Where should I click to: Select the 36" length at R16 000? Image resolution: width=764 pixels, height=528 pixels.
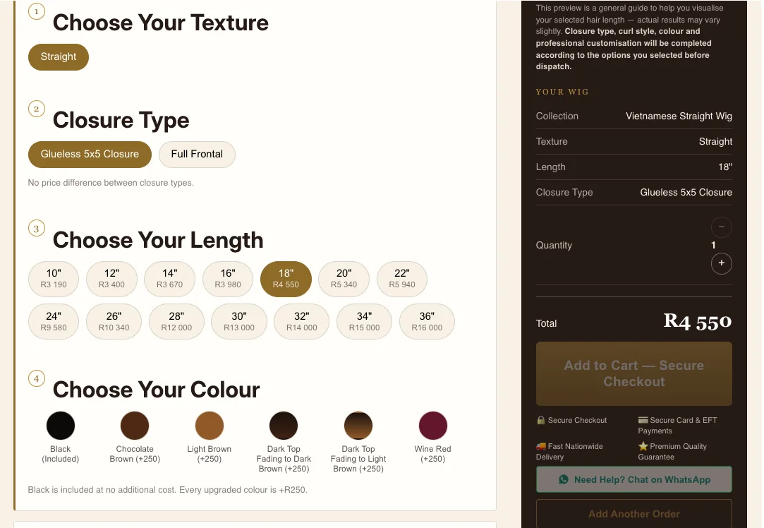click(x=427, y=322)
